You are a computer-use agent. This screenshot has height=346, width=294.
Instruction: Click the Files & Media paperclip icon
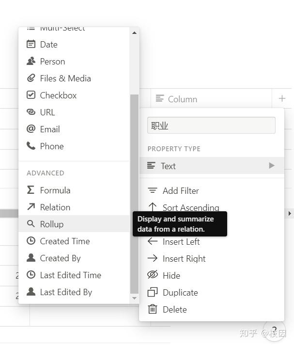click(x=31, y=78)
